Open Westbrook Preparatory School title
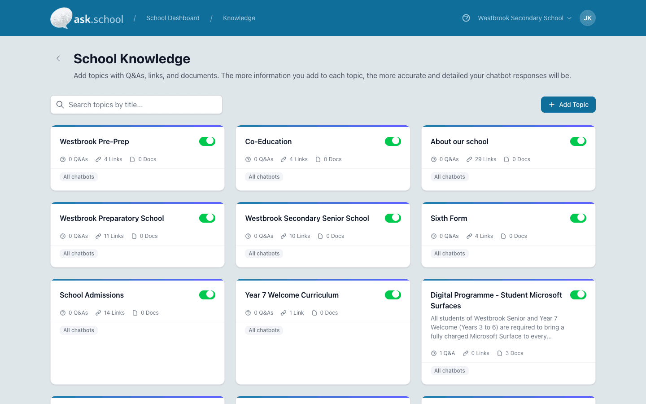 (112, 218)
